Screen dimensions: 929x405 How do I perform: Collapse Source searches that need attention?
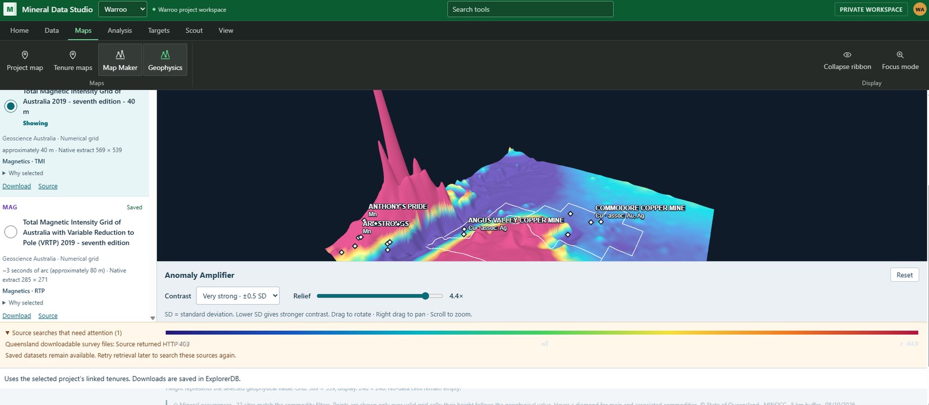[64, 333]
